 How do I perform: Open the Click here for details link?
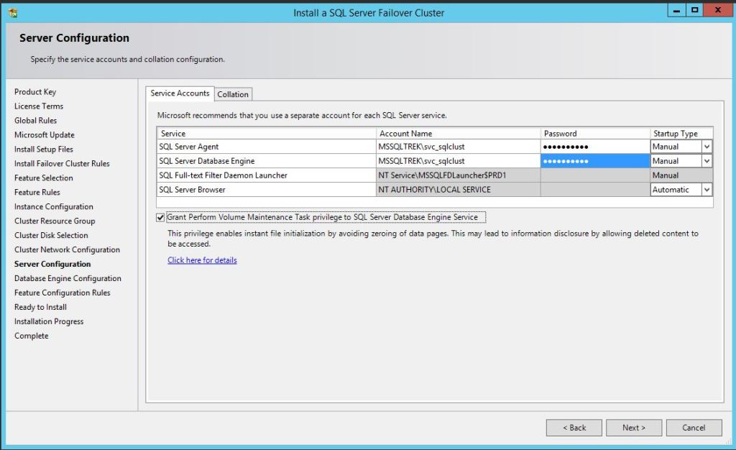[202, 260]
